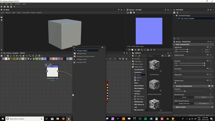Viewport: 215px width, 121px height.
Task: Collapse the Unsaved Package tree item
Action: (x=174, y=15)
